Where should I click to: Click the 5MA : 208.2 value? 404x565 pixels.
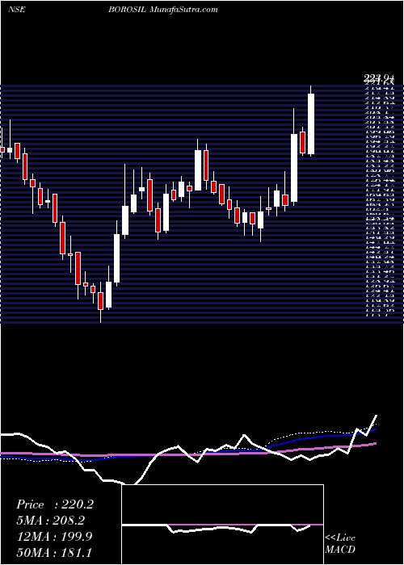(x=53, y=521)
